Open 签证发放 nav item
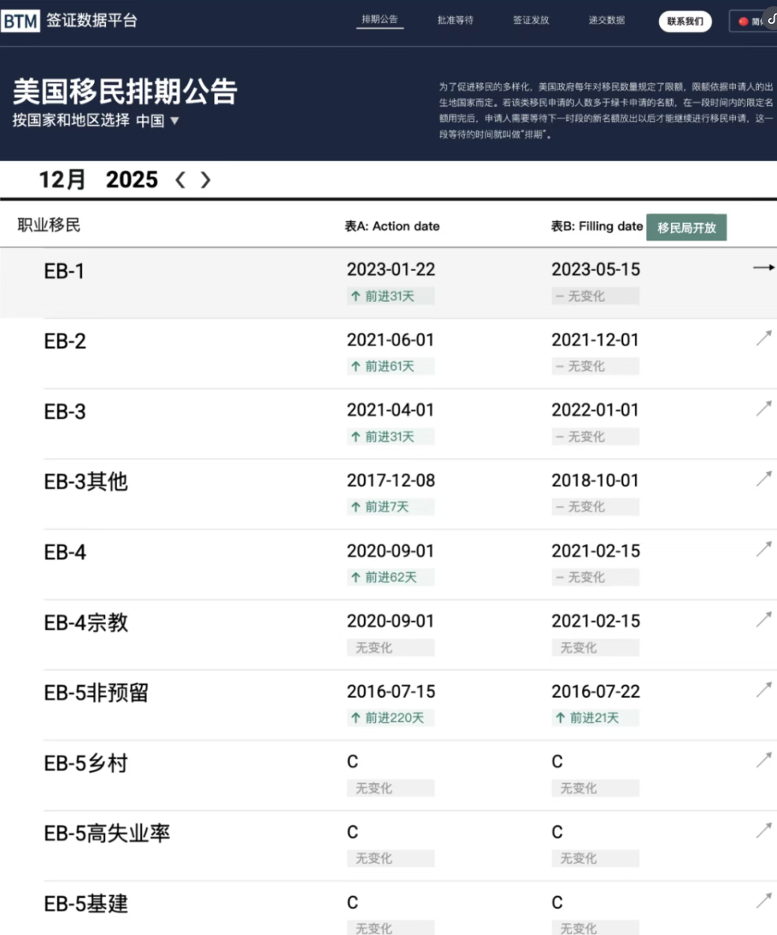 click(x=531, y=21)
